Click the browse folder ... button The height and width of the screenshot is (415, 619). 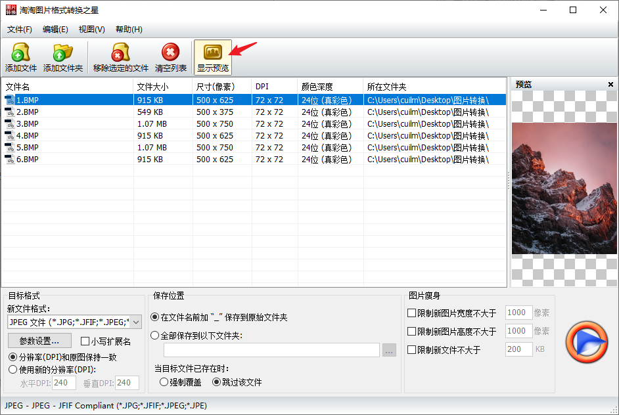tap(389, 350)
